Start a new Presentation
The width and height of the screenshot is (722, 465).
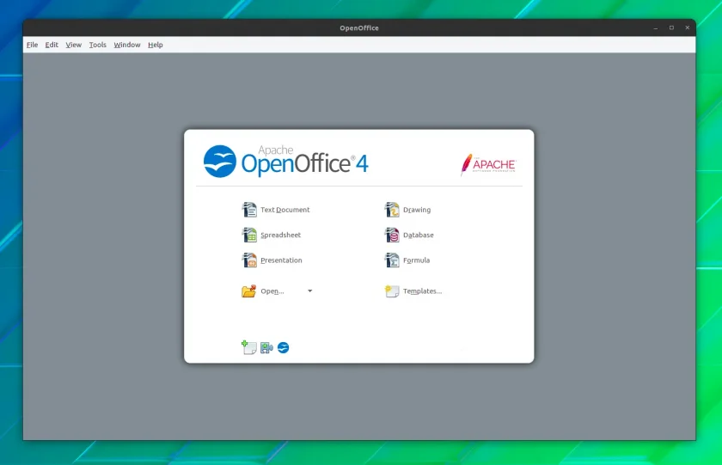[x=281, y=260]
